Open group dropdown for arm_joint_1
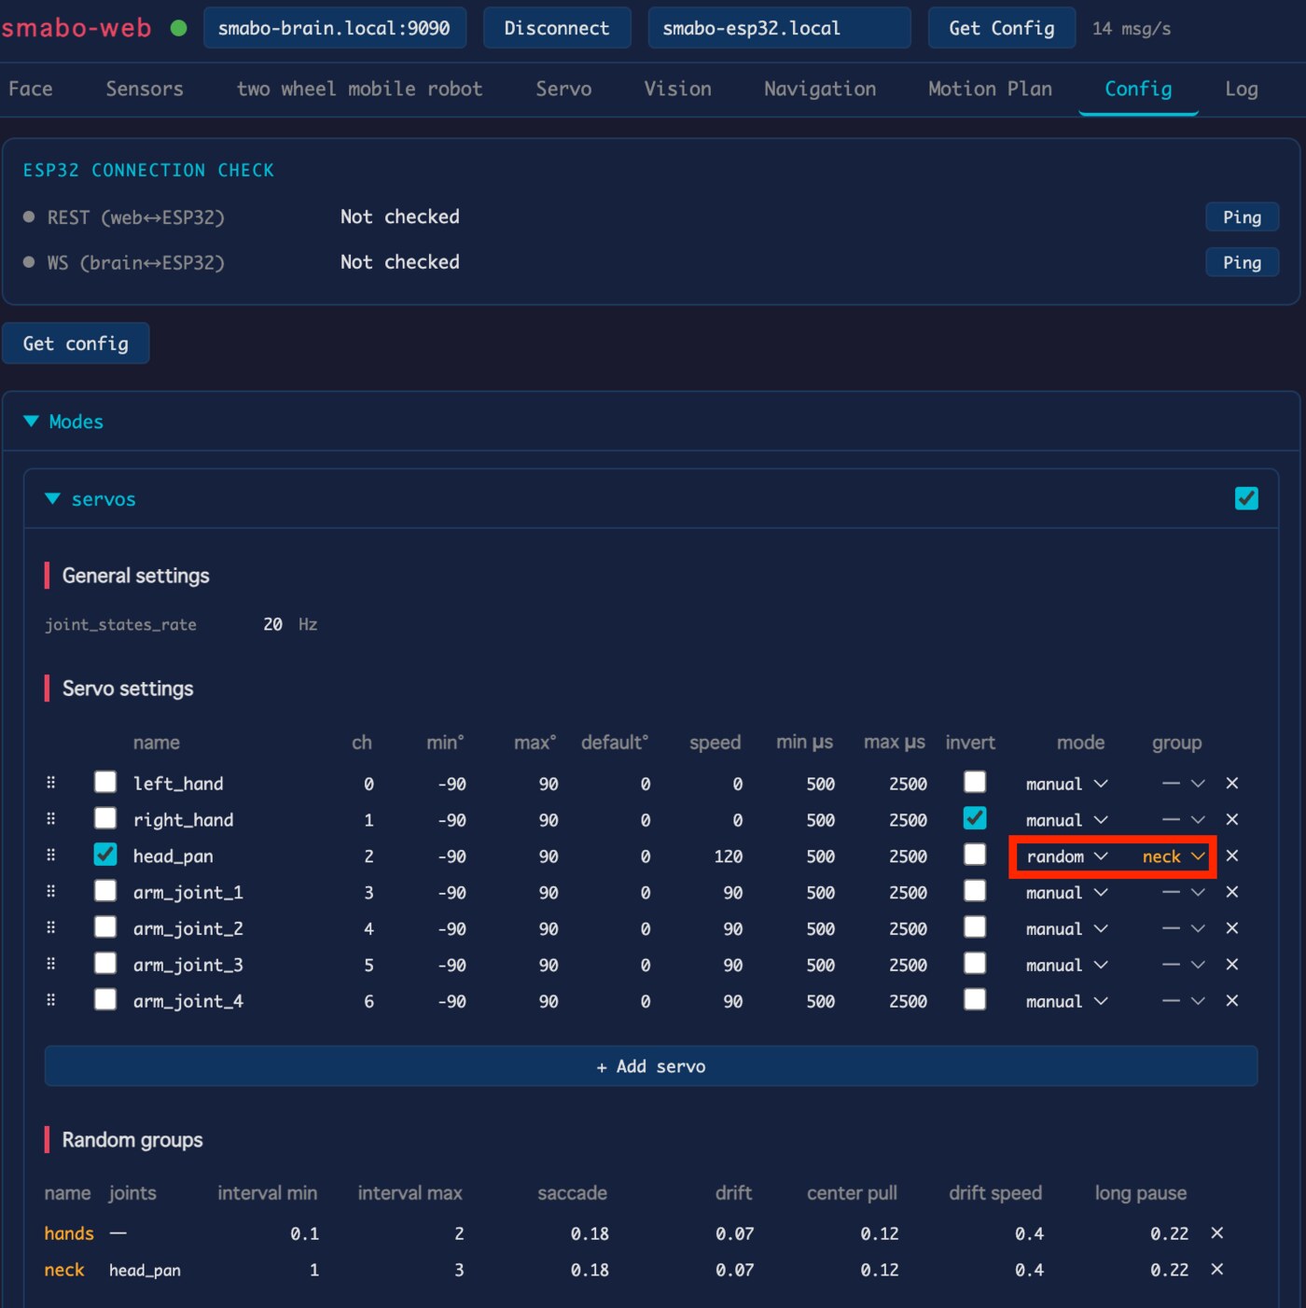This screenshot has width=1306, height=1308. point(1183,893)
